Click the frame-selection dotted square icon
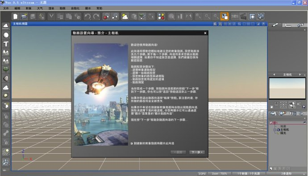The image size is (308, 176). tap(283, 105)
